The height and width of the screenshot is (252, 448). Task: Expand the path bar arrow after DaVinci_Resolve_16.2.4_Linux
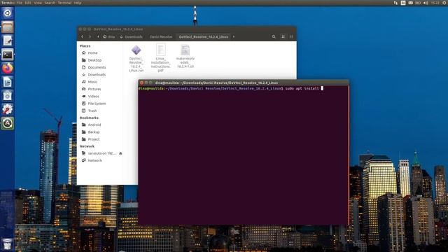click(x=233, y=37)
